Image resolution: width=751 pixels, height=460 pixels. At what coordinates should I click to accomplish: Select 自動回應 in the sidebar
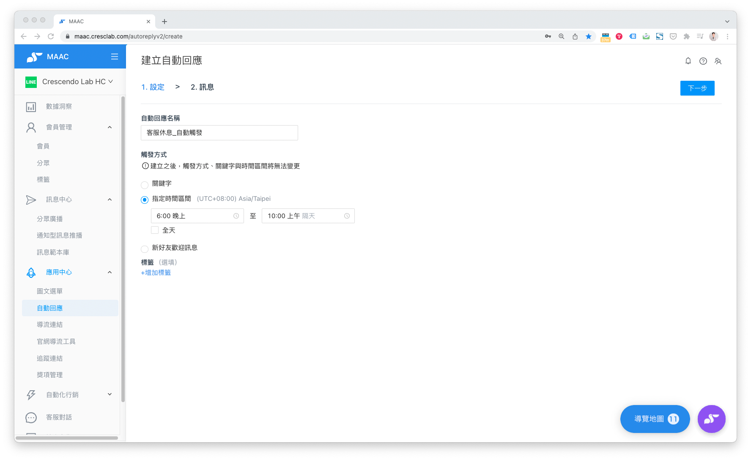(x=70, y=308)
